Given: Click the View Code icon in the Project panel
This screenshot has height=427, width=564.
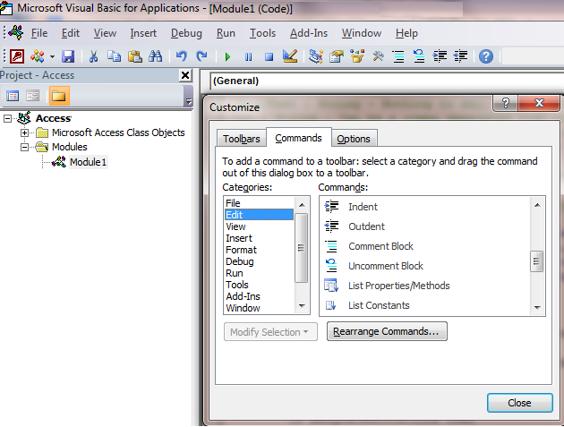Looking at the screenshot, I should point(13,96).
